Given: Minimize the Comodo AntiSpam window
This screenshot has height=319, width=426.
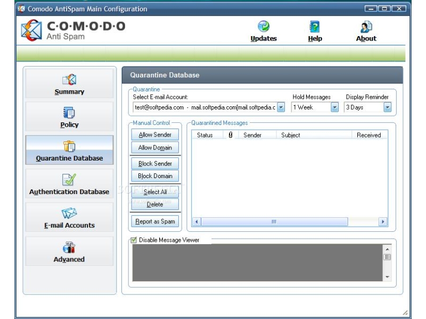Looking at the screenshot, I should point(371,9).
